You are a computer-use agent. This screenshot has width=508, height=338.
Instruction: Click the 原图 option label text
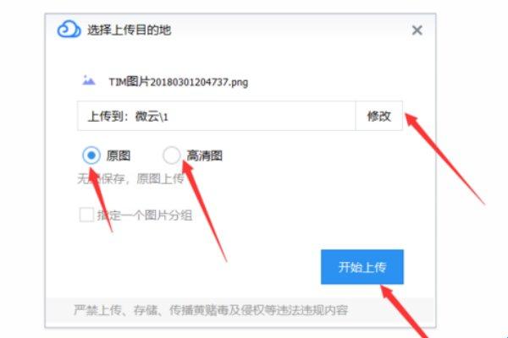[119, 155]
